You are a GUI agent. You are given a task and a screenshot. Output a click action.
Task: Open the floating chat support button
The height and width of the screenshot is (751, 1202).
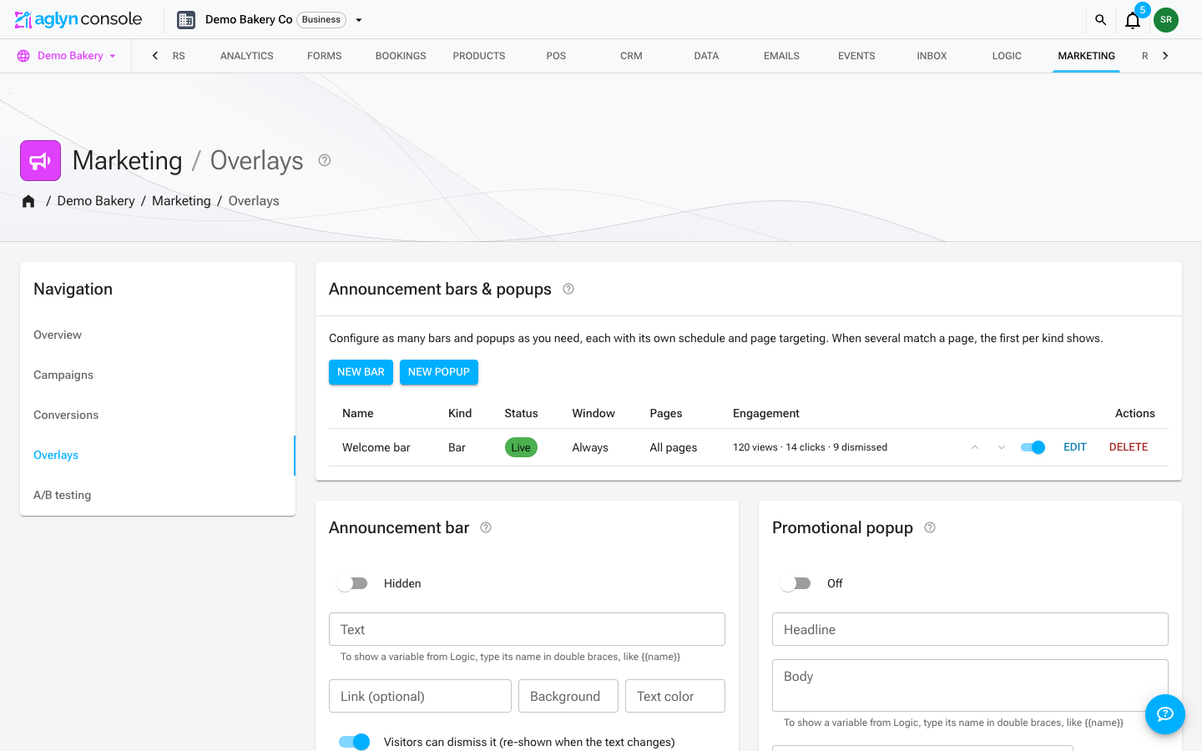point(1165,714)
